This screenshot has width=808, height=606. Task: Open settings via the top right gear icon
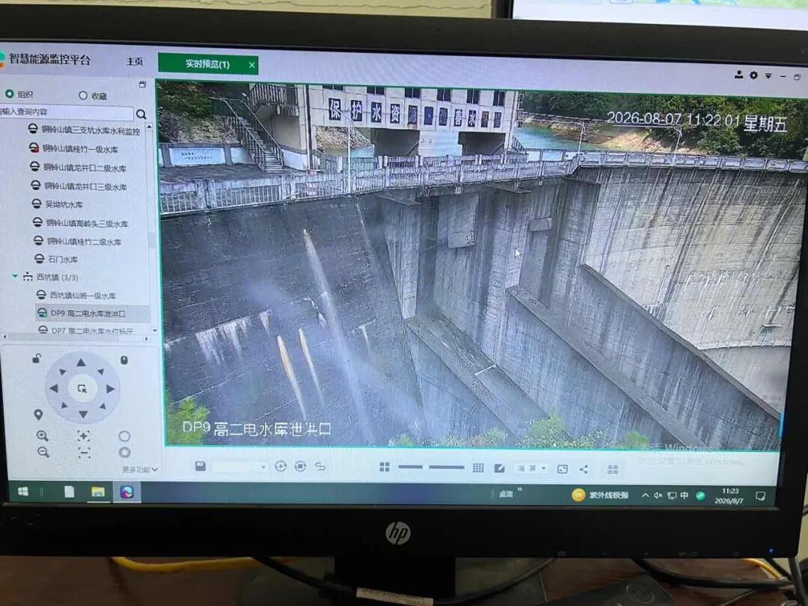[754, 76]
